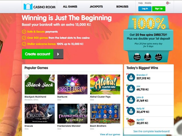Click the Excellent Support headset icon
Image resolution: width=182 pixels, height=136 pixels.
coord(159,57)
